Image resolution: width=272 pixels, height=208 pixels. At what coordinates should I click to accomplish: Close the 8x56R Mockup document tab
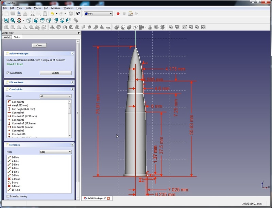pos(108,198)
